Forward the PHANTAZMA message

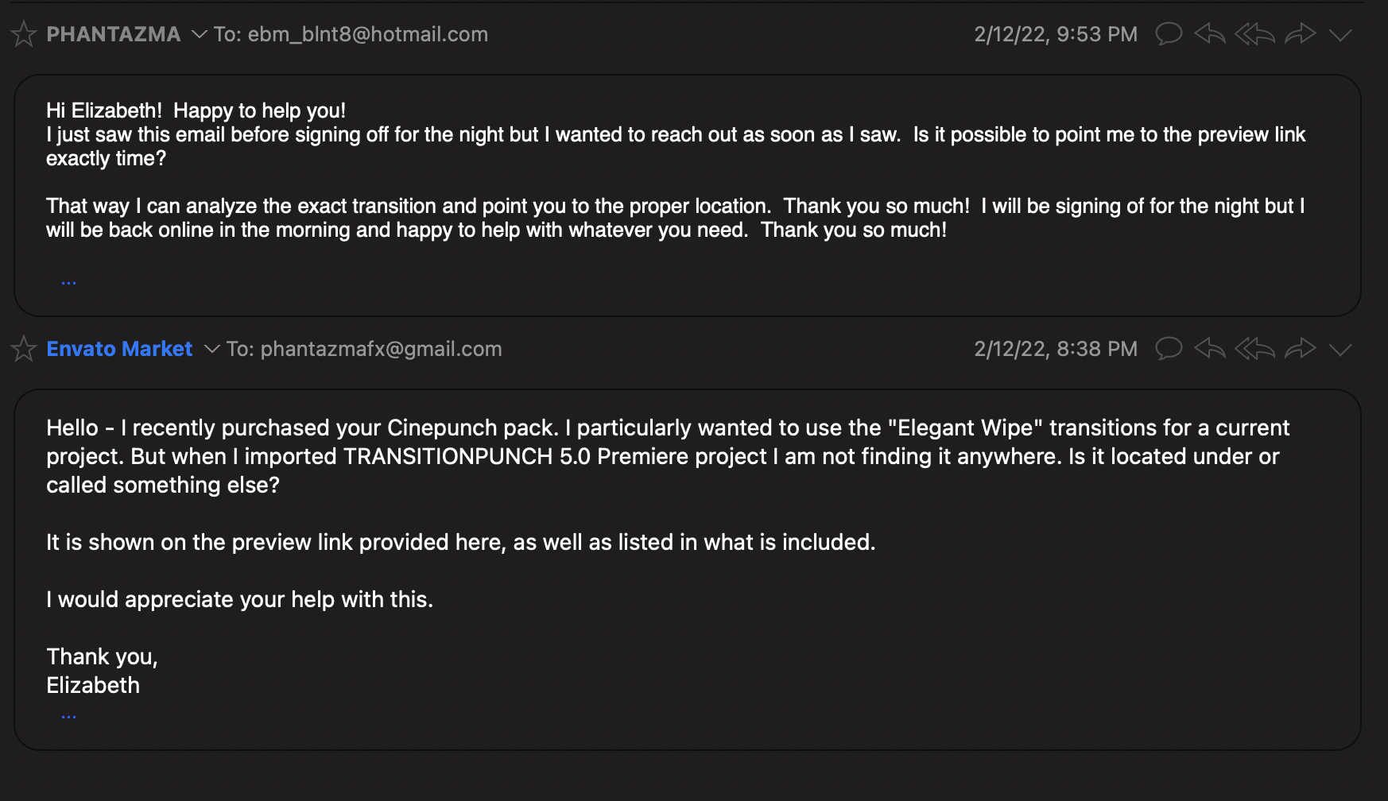pyautogui.click(x=1301, y=34)
